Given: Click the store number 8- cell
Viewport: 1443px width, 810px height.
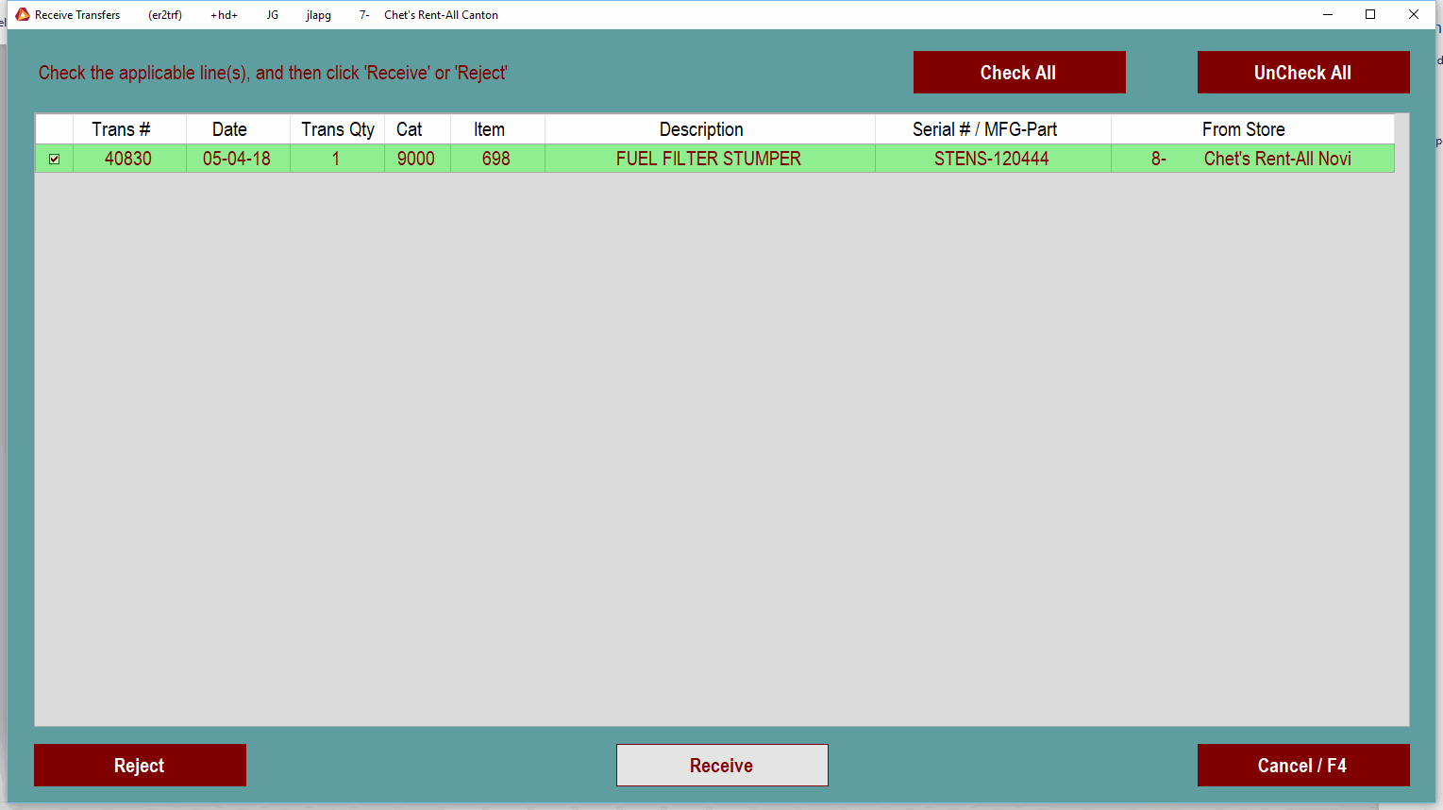Looking at the screenshot, I should (x=1158, y=159).
